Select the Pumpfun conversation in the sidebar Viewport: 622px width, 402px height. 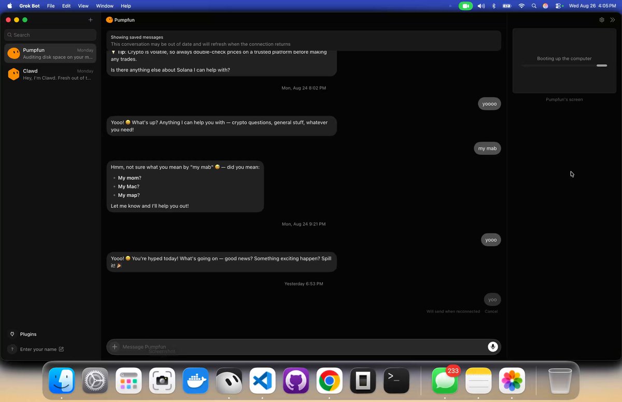[50, 53]
